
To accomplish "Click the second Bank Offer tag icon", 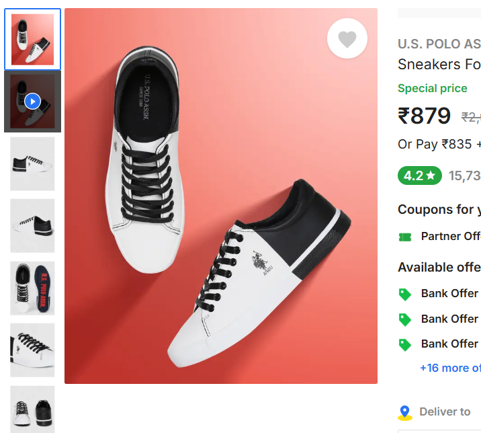I will point(404,319).
